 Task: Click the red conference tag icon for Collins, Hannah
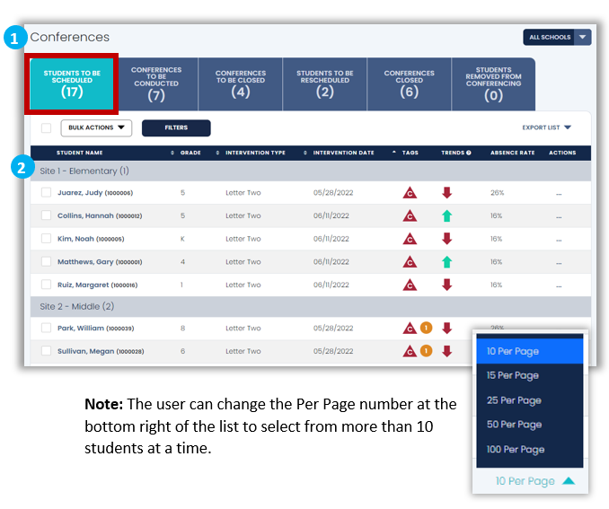(410, 215)
